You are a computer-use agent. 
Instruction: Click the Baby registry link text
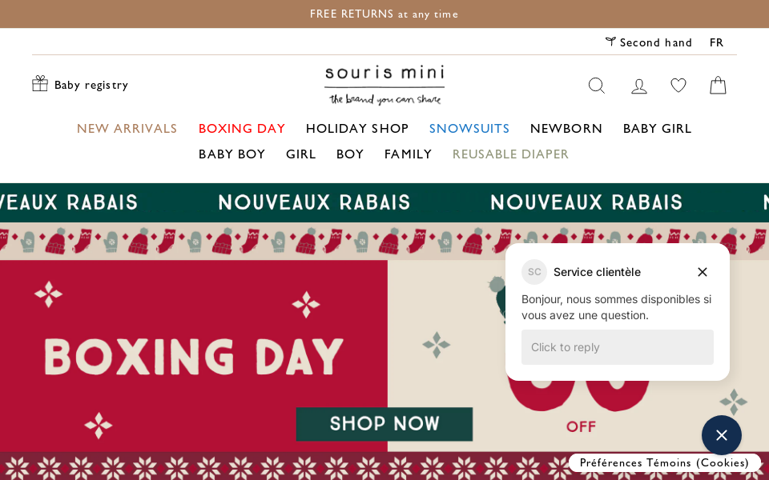pyautogui.click(x=91, y=85)
